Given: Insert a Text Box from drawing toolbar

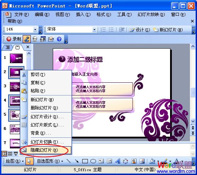Looking at the screenshot, I should 101,161.
